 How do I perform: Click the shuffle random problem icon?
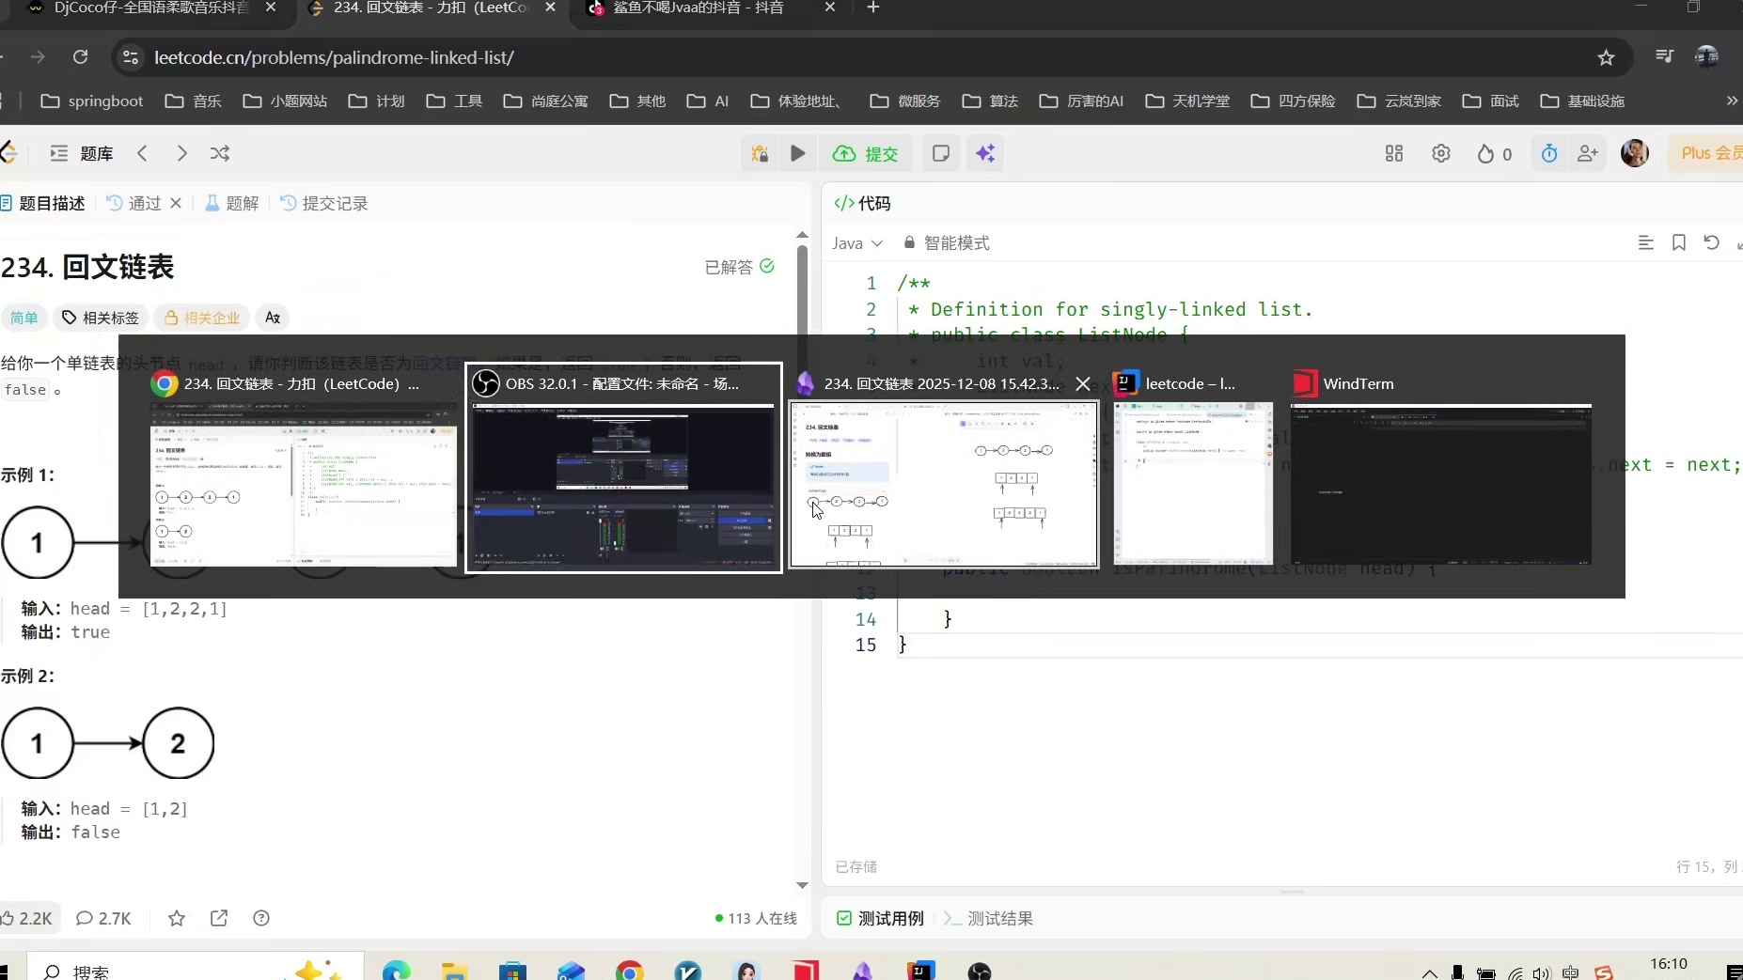point(220,153)
